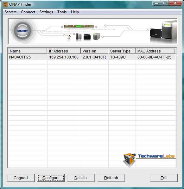
Task: Open server Details
Action: tap(81, 178)
